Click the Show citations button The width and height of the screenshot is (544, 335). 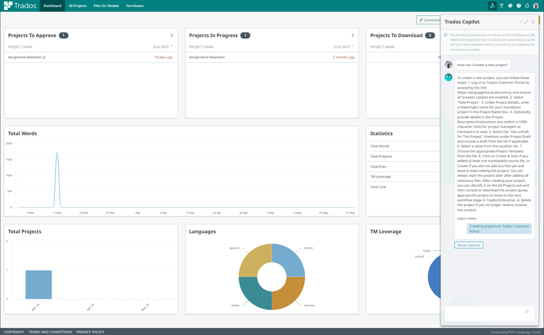(469, 245)
